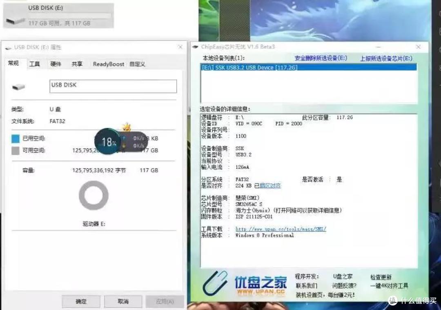This screenshot has width=441, height=310.
Task: Click 检查更新 in ChipEasy
Action: tap(381, 277)
